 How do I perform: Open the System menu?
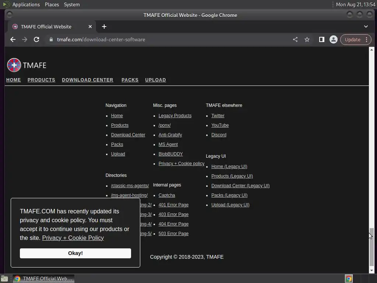72,4
